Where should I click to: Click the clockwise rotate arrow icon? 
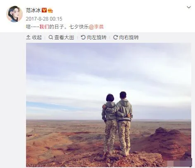115,37
